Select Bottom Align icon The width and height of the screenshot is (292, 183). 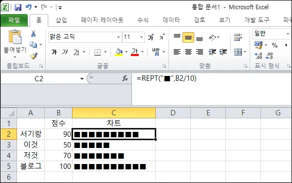(200, 38)
